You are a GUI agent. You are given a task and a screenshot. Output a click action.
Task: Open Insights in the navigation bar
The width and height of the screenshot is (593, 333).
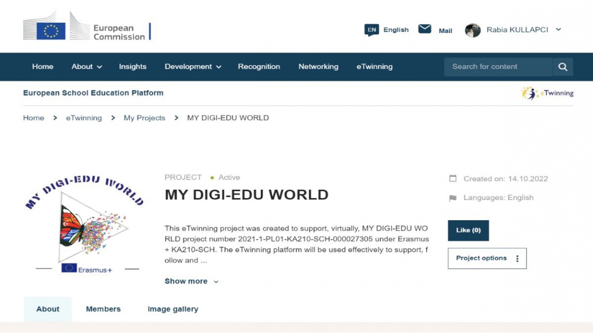(133, 66)
